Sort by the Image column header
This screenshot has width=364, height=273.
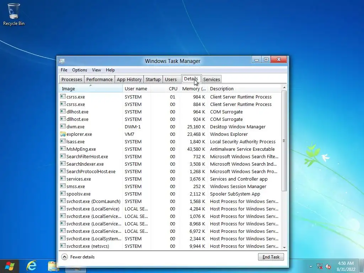tap(91, 89)
